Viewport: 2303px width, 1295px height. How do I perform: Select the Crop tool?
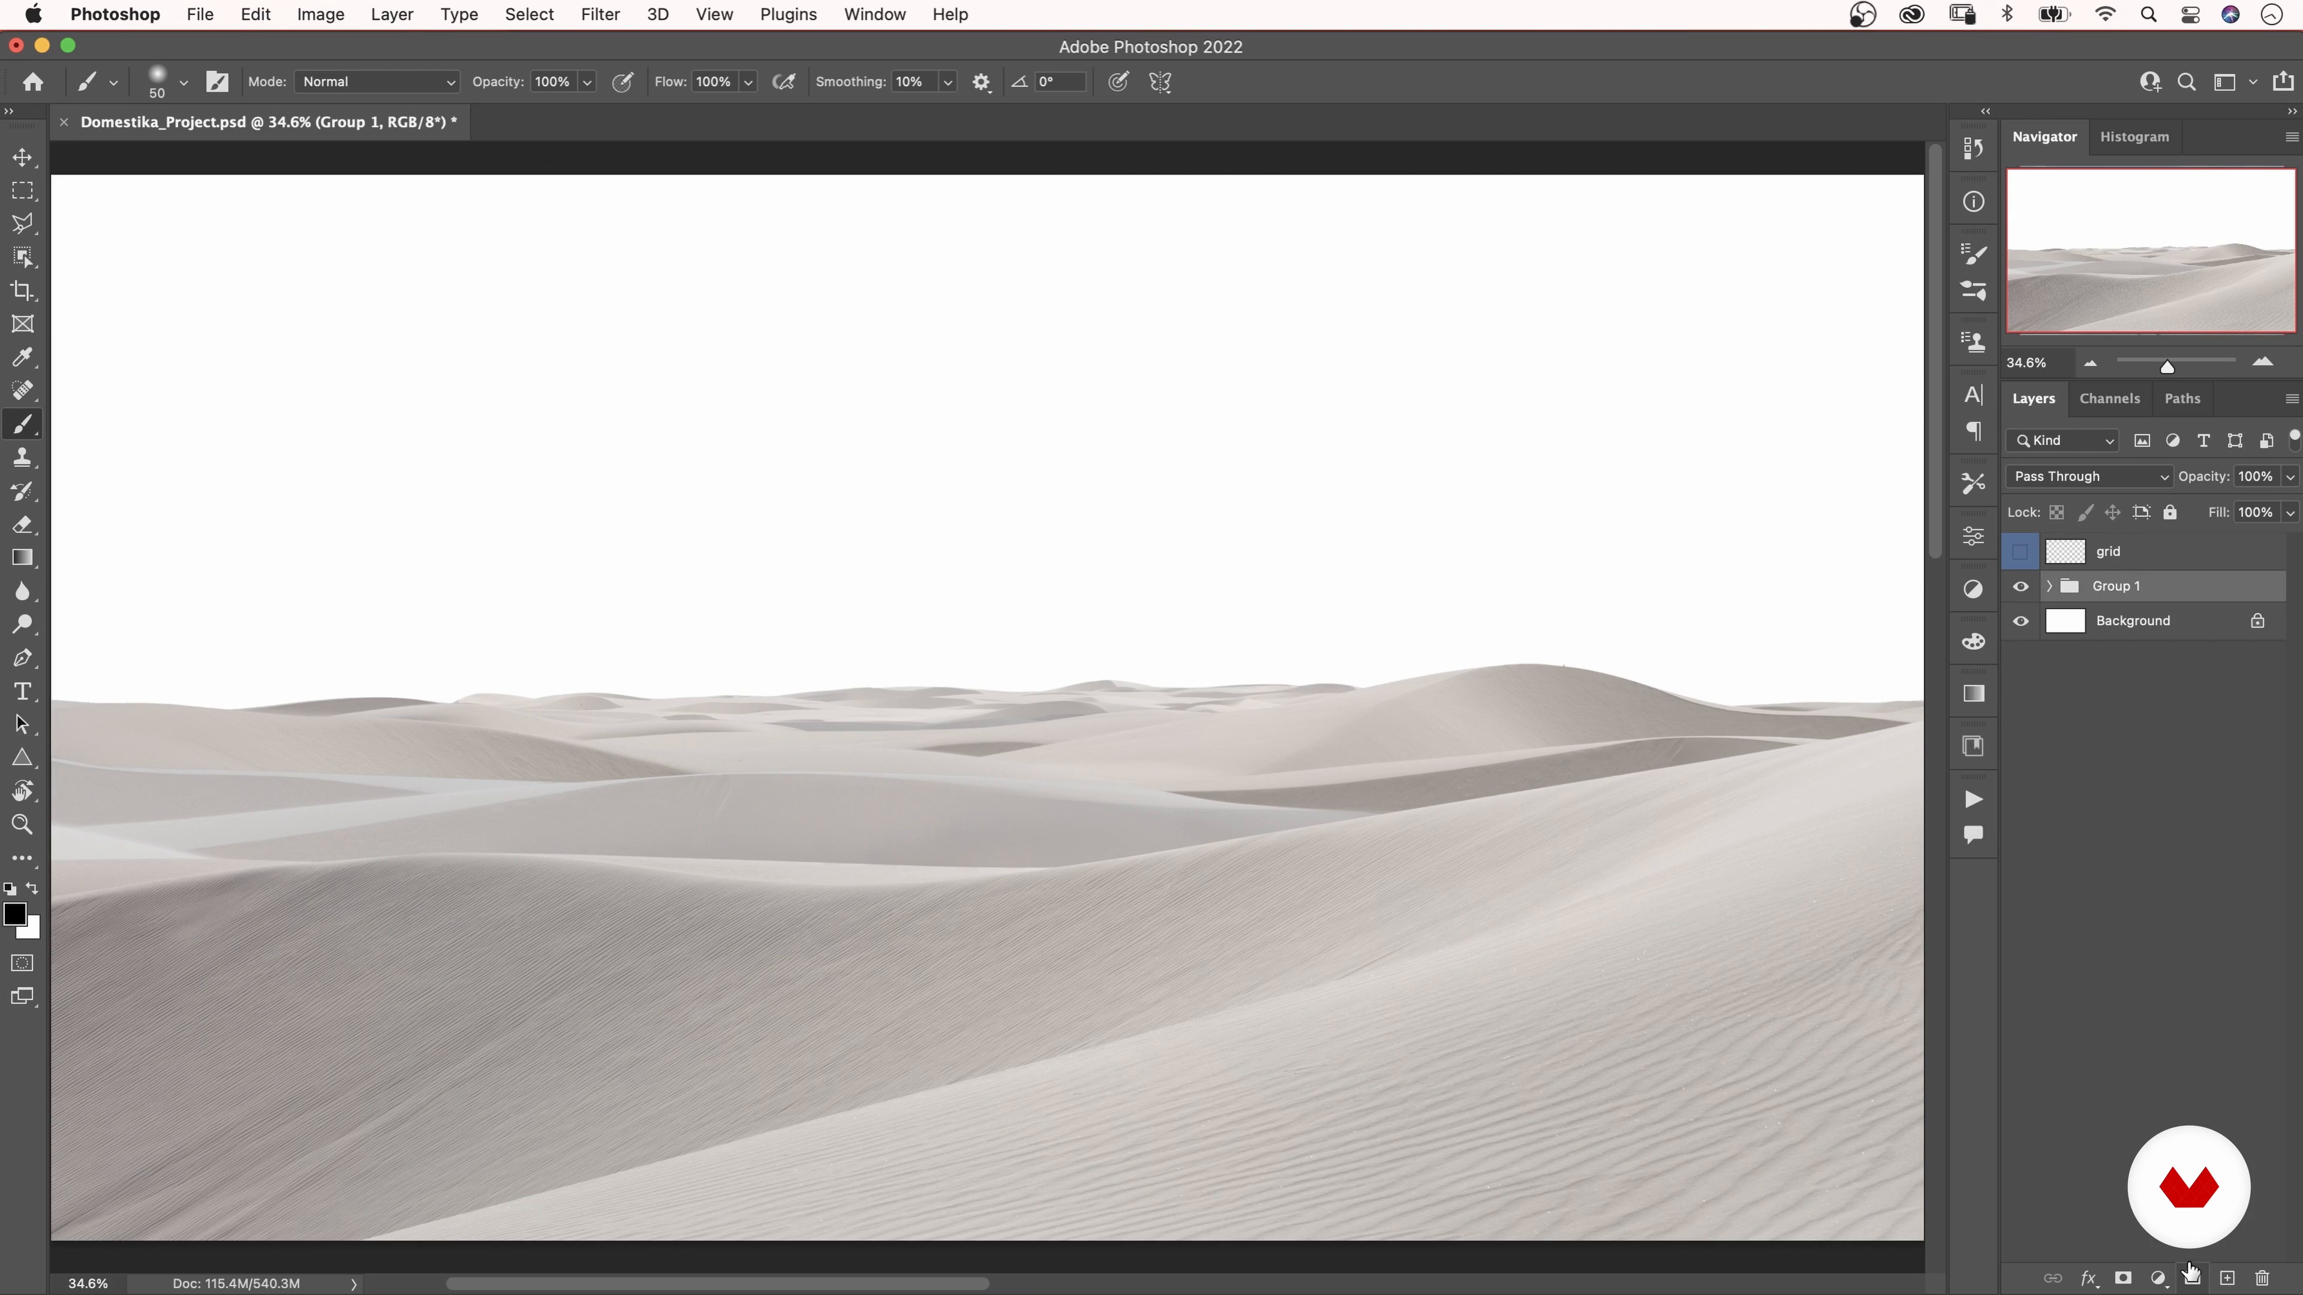click(22, 290)
